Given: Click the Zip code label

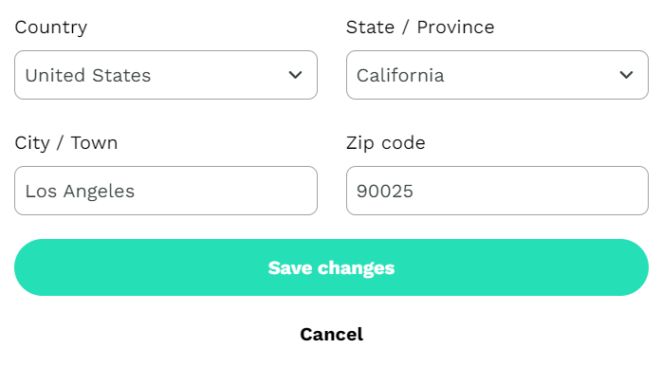Looking at the screenshot, I should (385, 143).
